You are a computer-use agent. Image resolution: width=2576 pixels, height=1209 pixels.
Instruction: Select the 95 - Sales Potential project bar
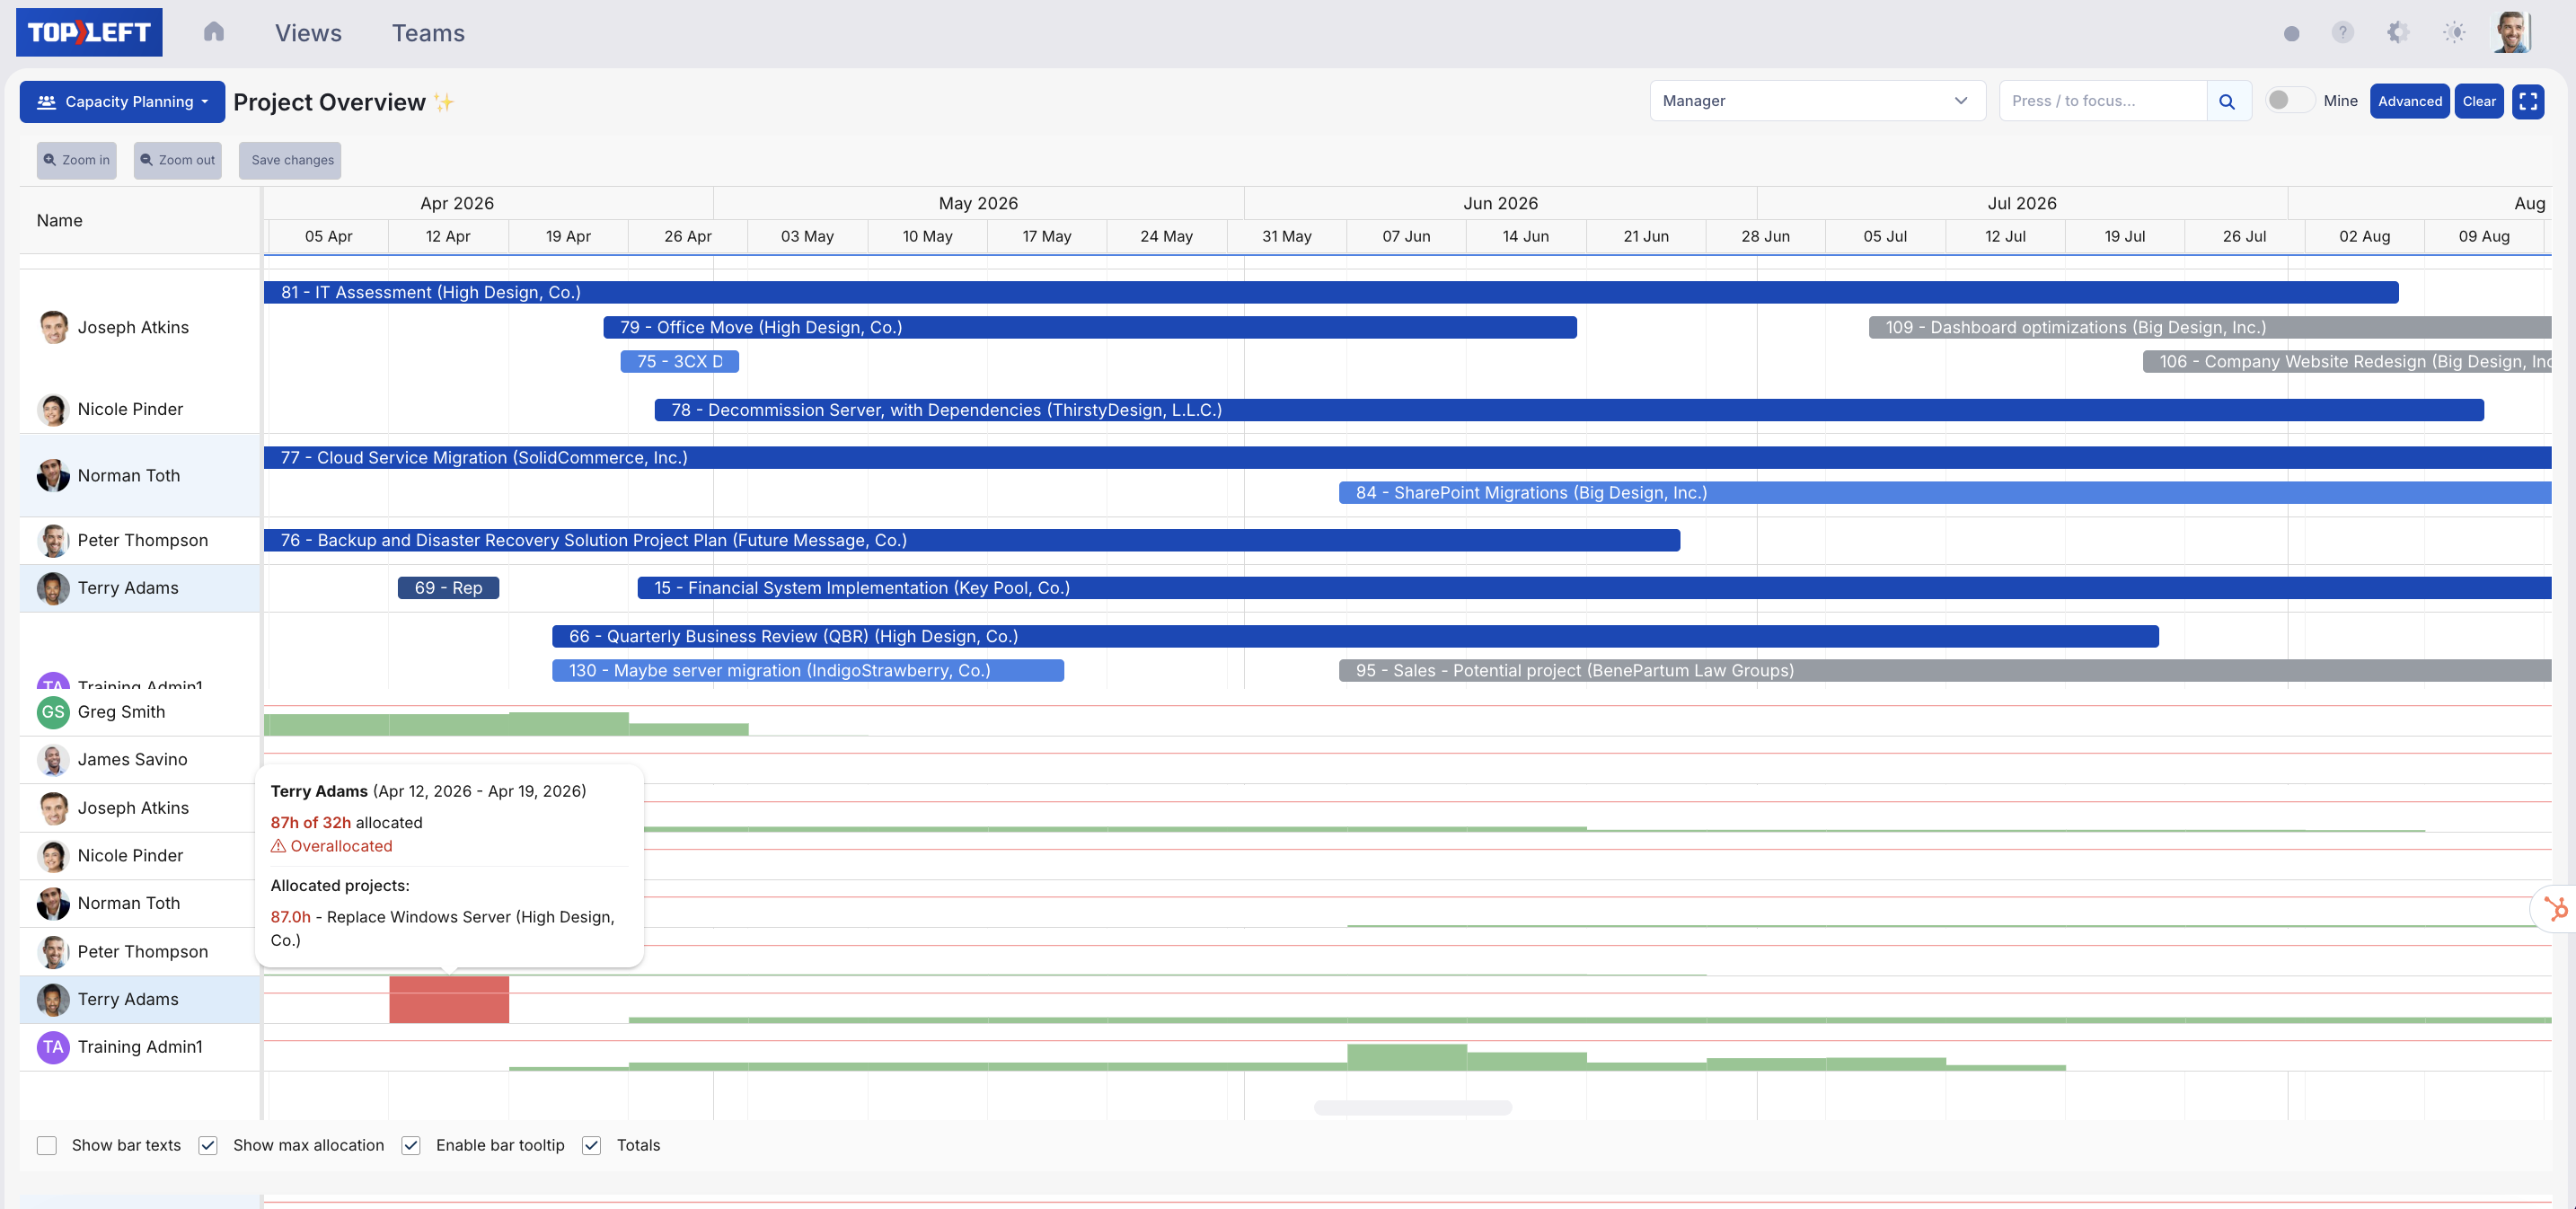pos(1945,670)
